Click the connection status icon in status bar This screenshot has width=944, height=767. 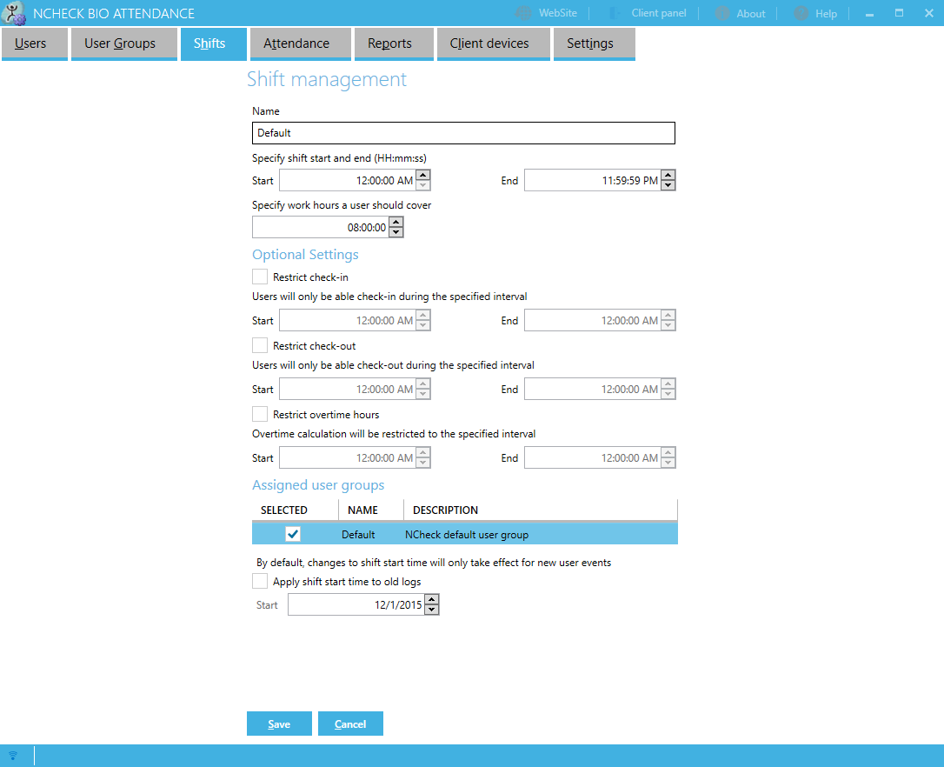(x=12, y=755)
